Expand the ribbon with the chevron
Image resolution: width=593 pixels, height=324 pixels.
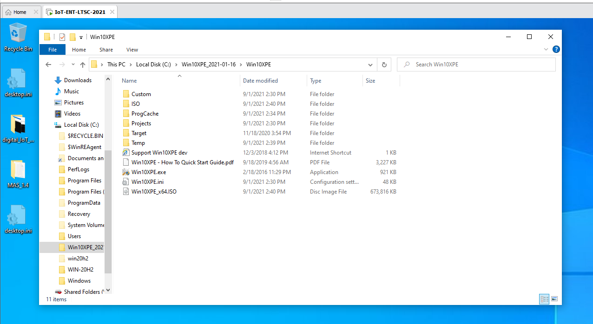pyautogui.click(x=546, y=49)
